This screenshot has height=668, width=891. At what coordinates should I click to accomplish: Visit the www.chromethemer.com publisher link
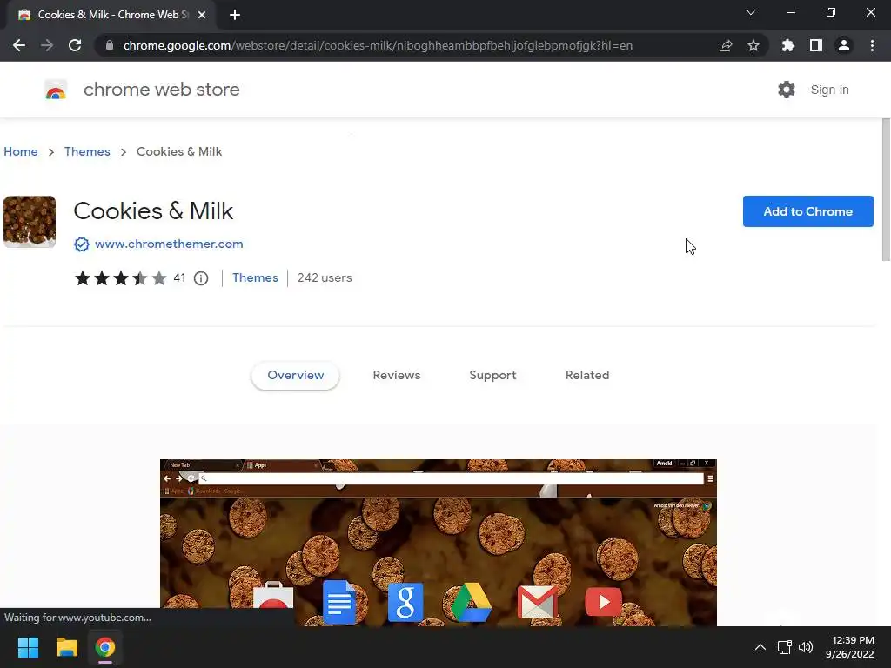click(169, 244)
